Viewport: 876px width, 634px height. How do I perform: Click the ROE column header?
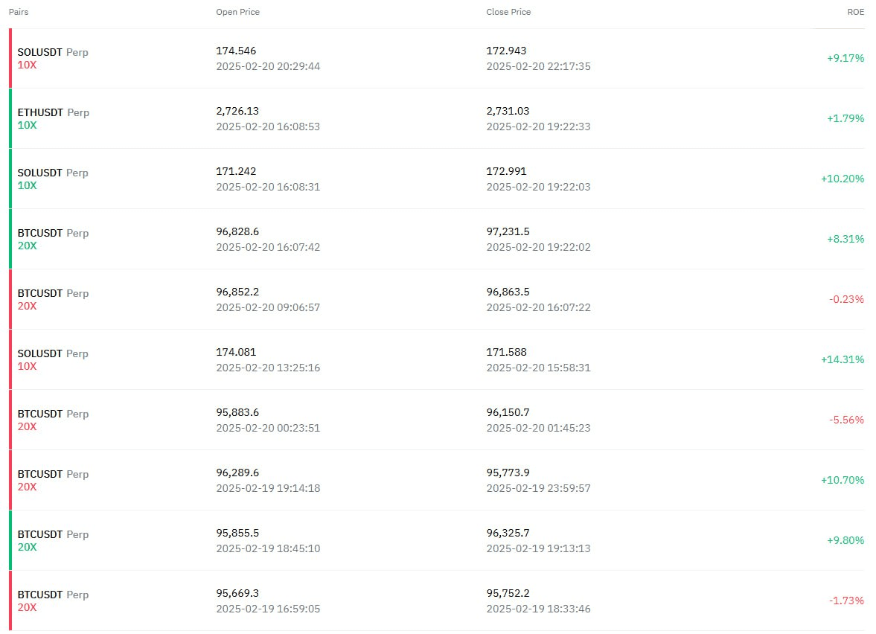tap(855, 12)
